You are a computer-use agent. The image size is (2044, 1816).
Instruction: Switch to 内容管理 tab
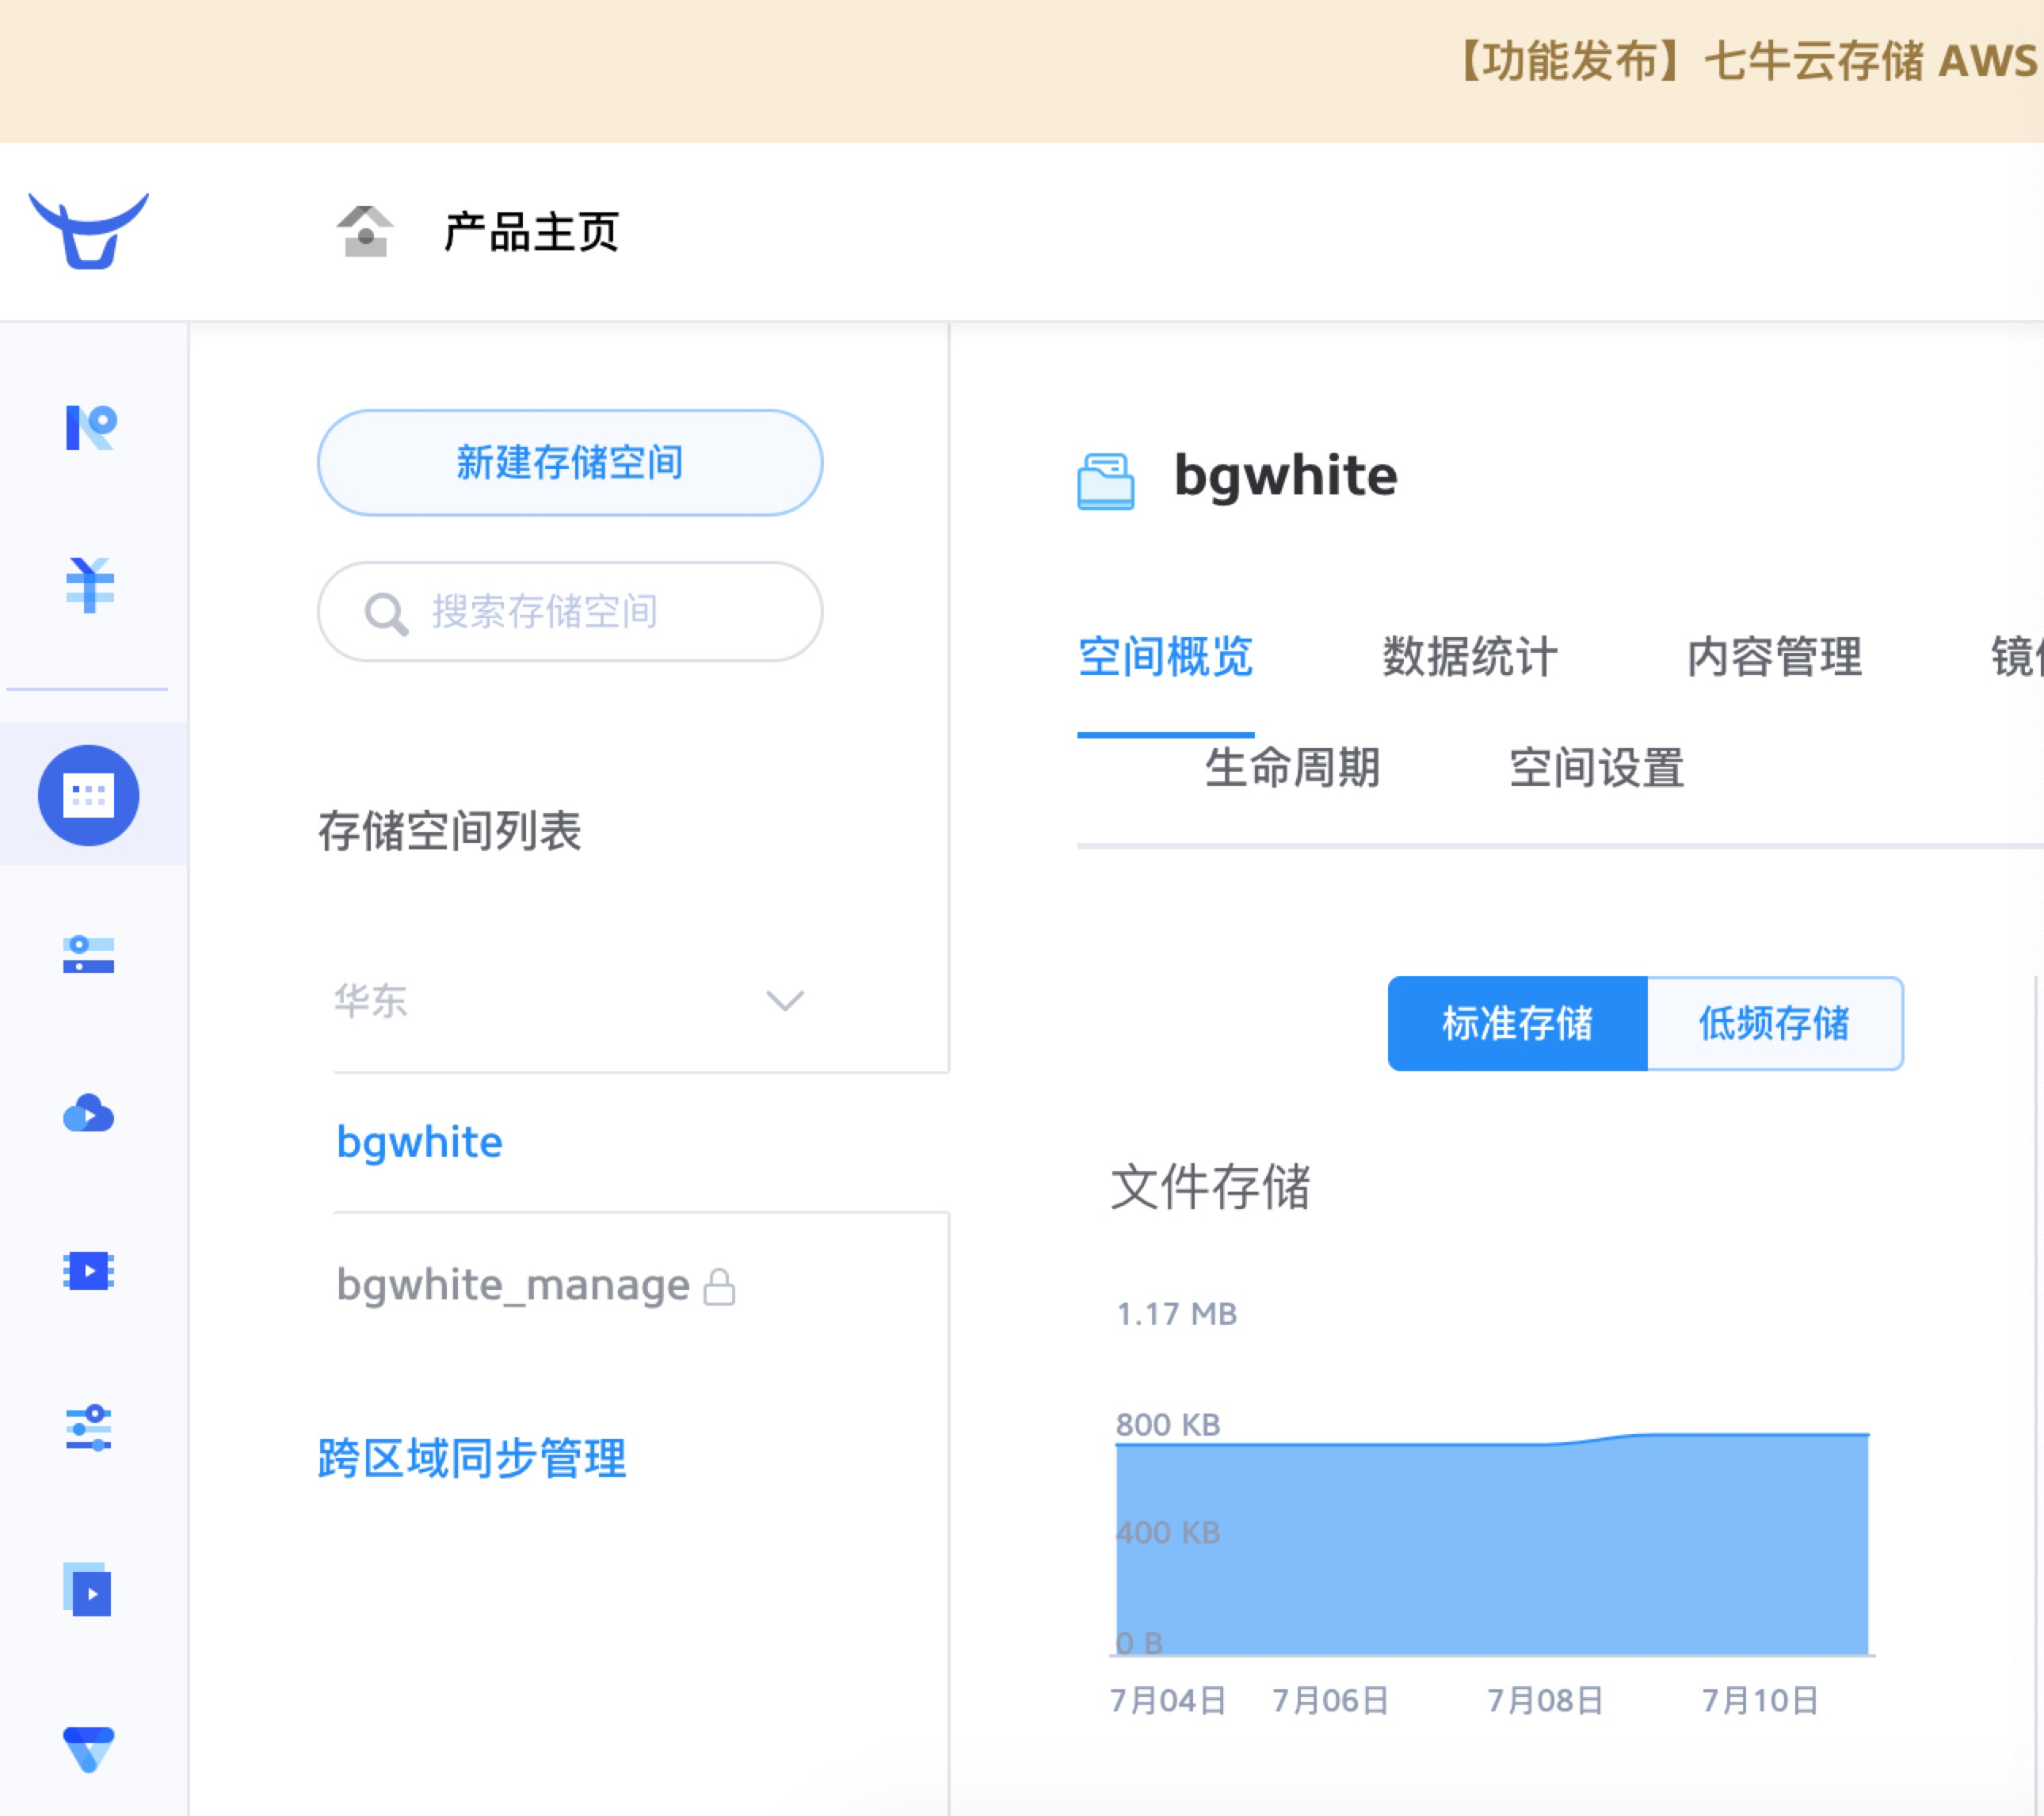click(x=1773, y=657)
